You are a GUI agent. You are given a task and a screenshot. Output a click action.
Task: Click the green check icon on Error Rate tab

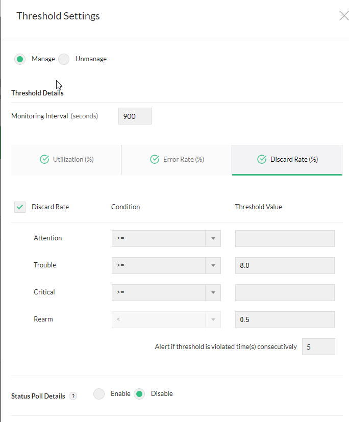155,159
